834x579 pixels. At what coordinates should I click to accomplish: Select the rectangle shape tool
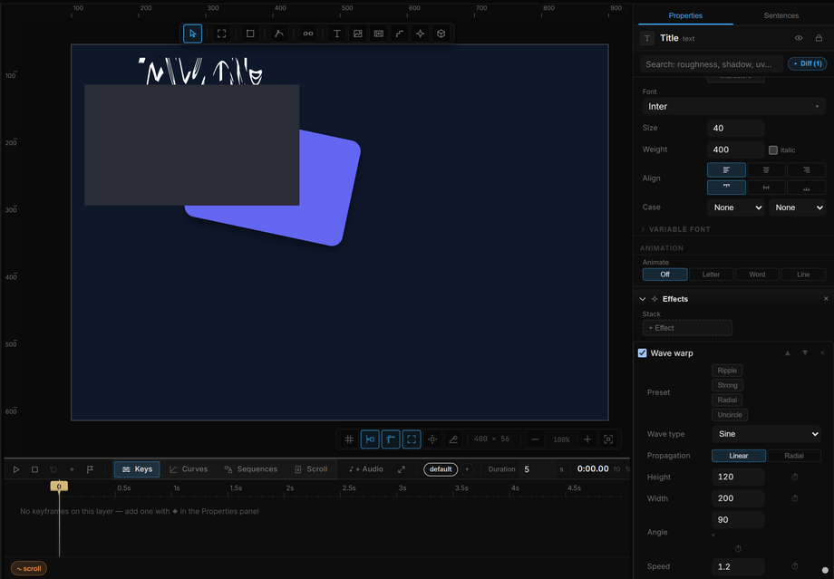(x=250, y=34)
